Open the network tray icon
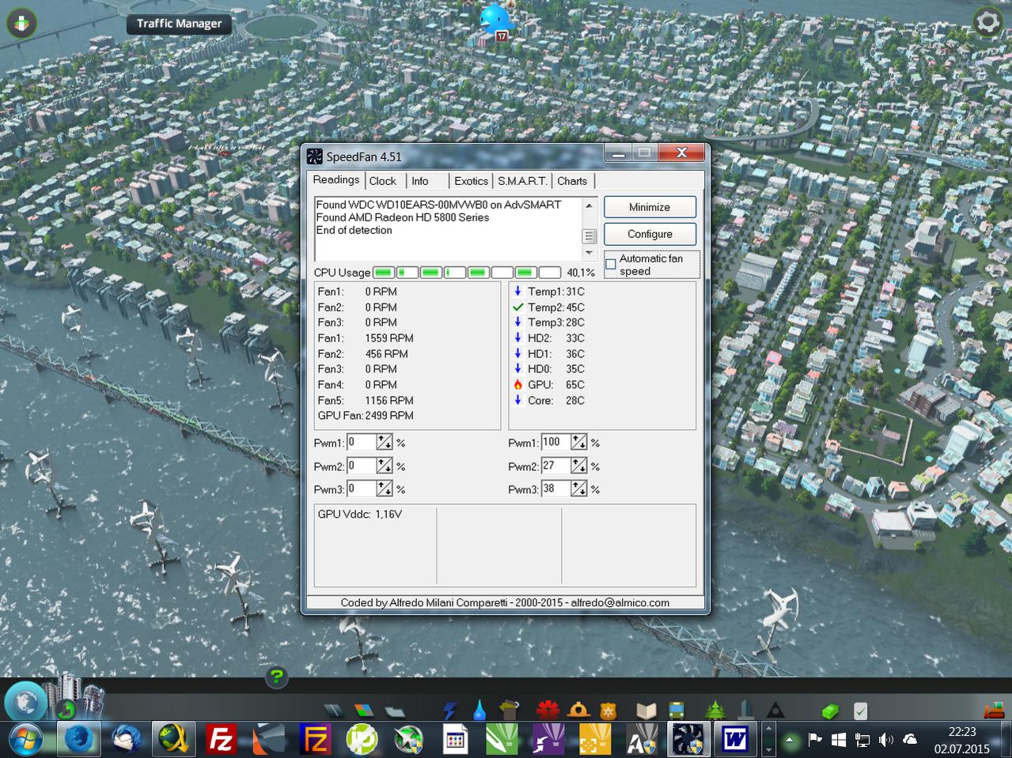This screenshot has width=1012, height=758. [862, 740]
